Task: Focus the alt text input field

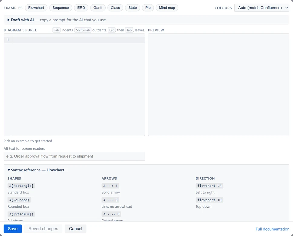Action: (x=74, y=156)
